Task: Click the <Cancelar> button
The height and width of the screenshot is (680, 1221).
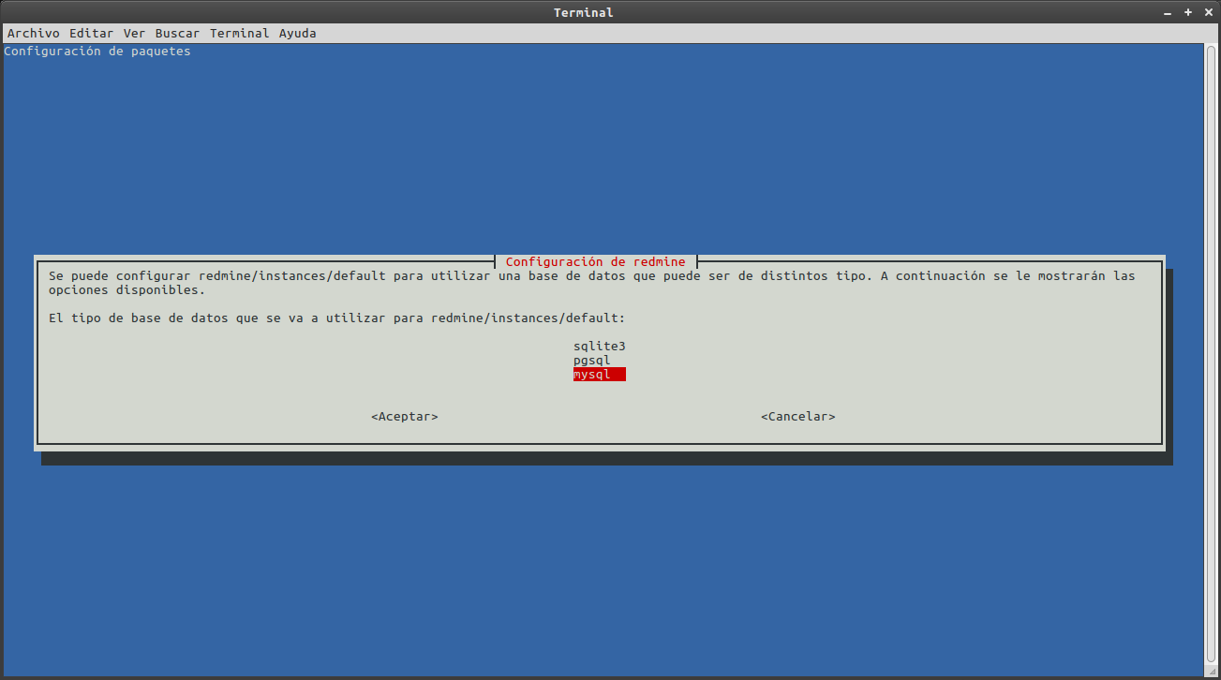Action: pos(798,416)
